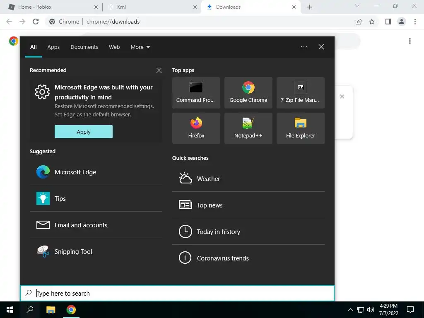Switch to the Documents search tab
This screenshot has height=318, width=424.
pos(84,47)
